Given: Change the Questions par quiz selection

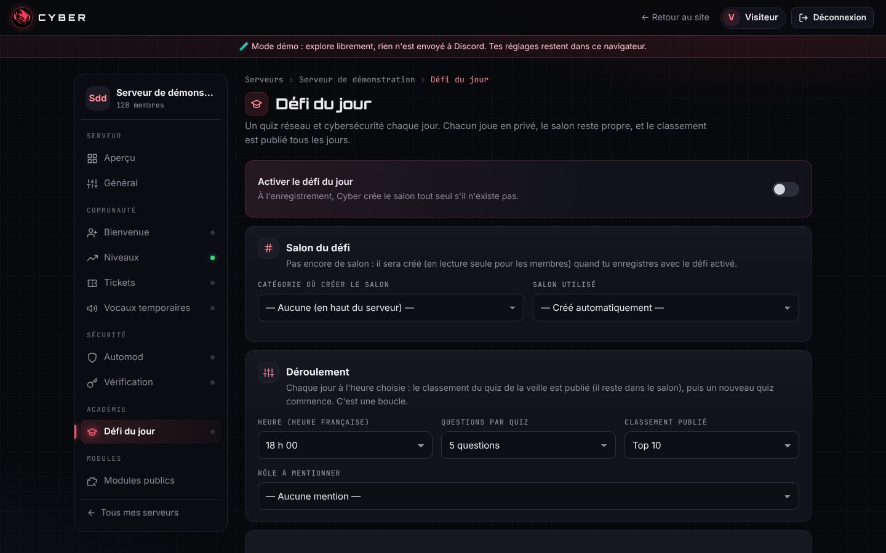Looking at the screenshot, I should [529, 445].
